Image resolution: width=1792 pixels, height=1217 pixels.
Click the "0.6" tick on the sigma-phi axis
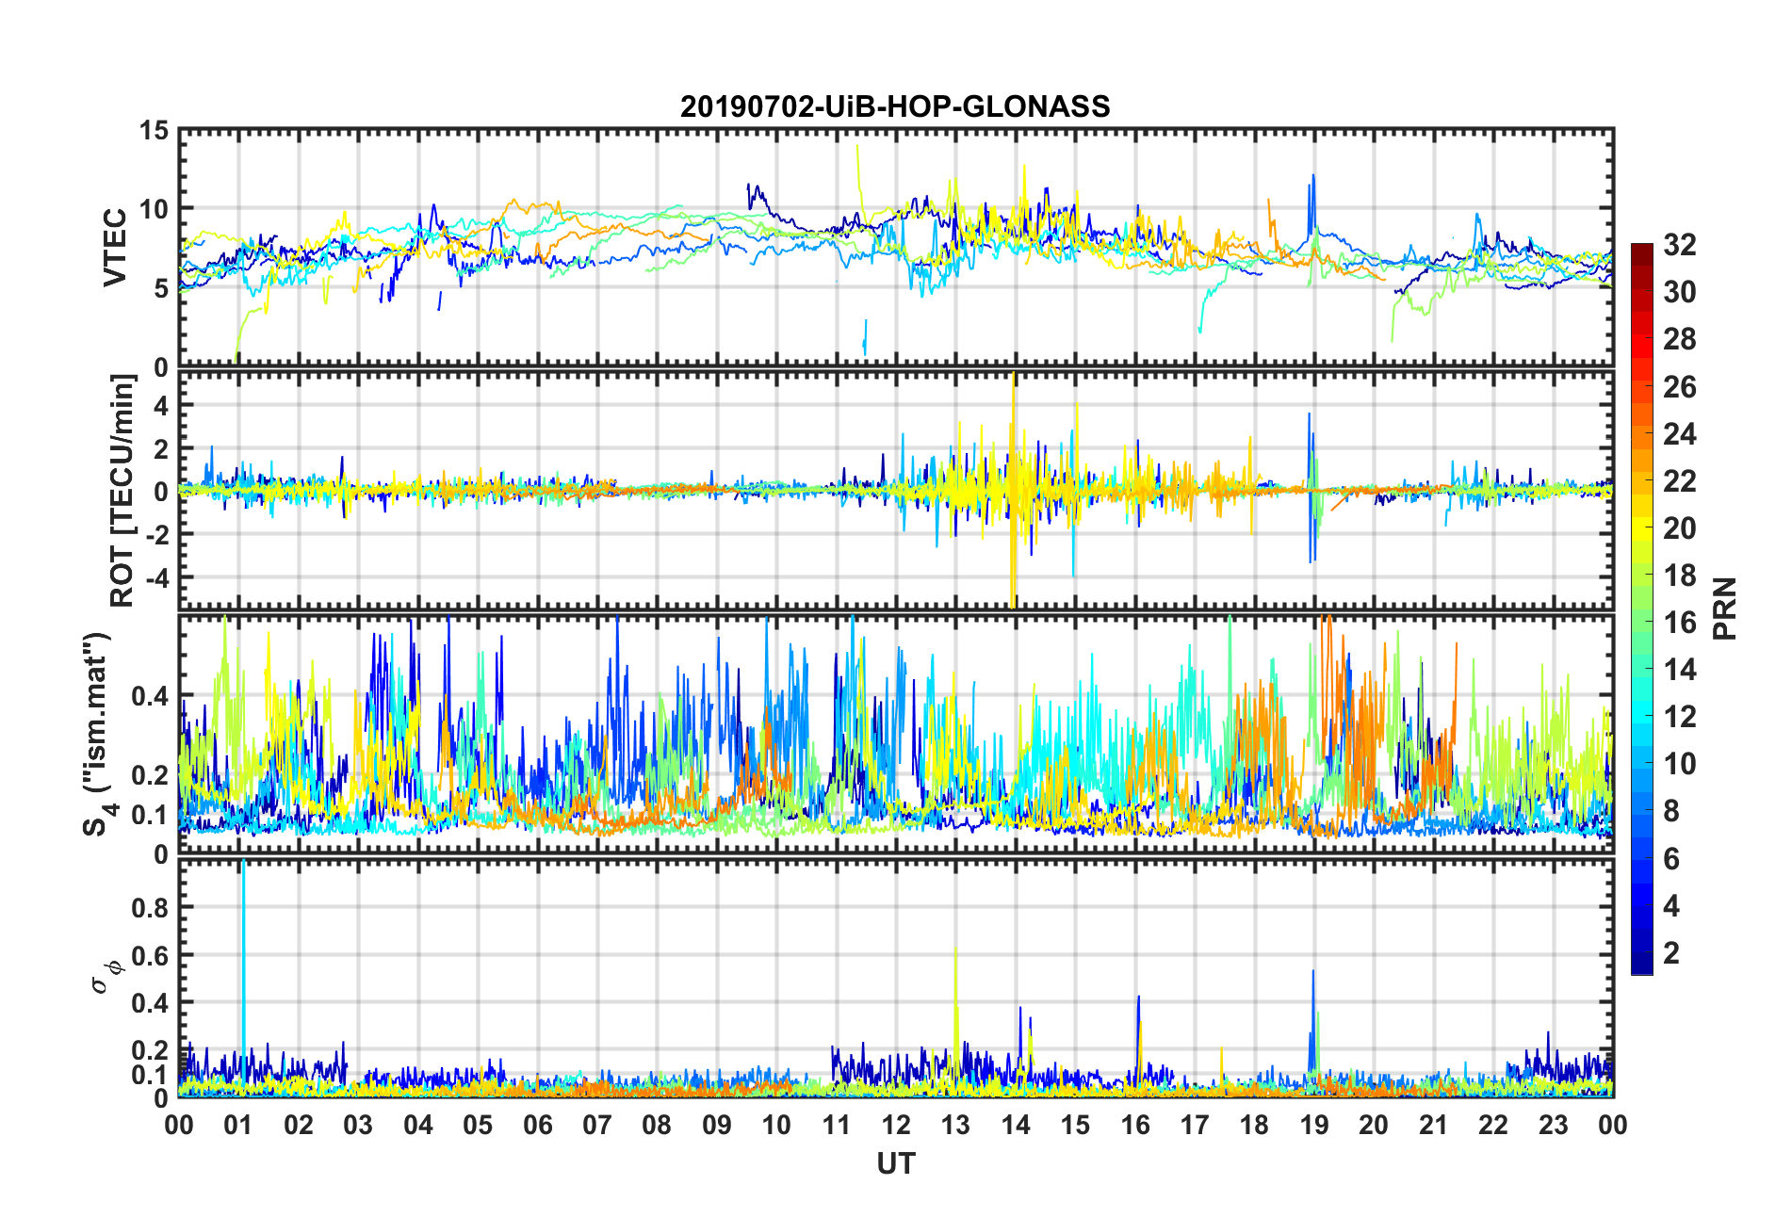point(150,955)
